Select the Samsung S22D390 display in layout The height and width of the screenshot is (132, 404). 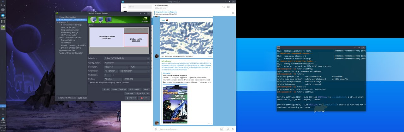106,37
